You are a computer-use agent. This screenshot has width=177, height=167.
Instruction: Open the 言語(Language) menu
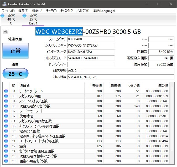click(x=104, y=11)
